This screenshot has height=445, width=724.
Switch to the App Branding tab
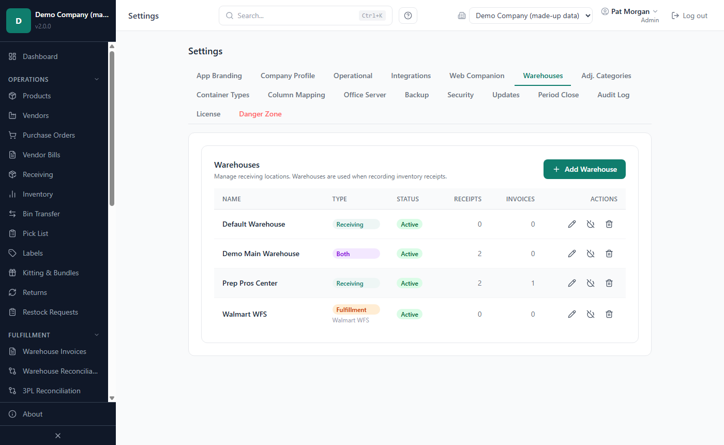219,76
